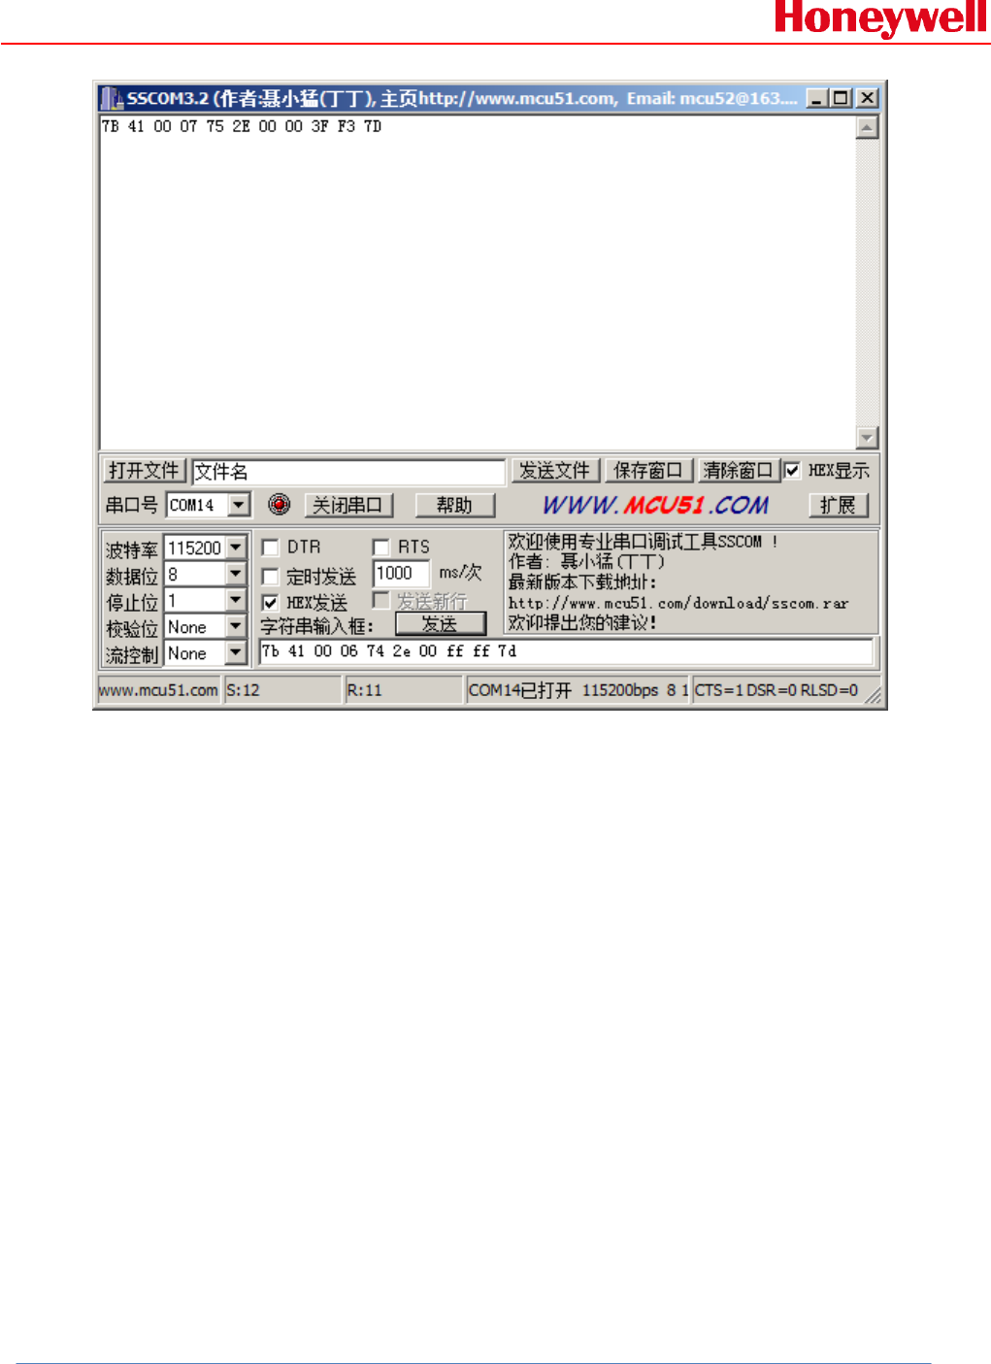Enable the 定时发送 timed send checkbox

271,577
